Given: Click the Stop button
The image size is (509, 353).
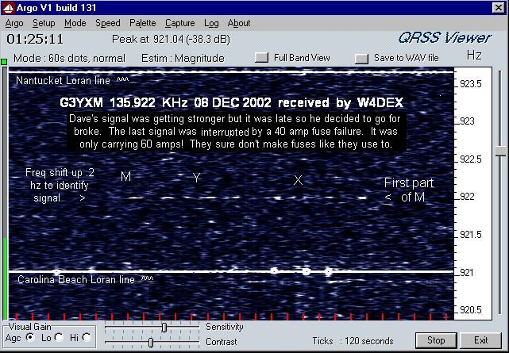Looking at the screenshot, I should pos(436,340).
